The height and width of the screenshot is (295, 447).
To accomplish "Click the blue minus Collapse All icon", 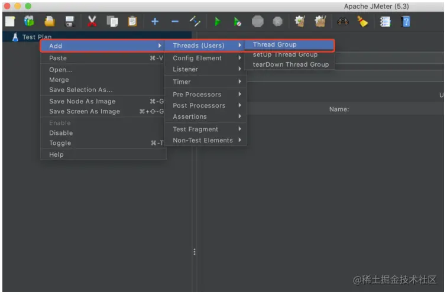I will click(175, 21).
